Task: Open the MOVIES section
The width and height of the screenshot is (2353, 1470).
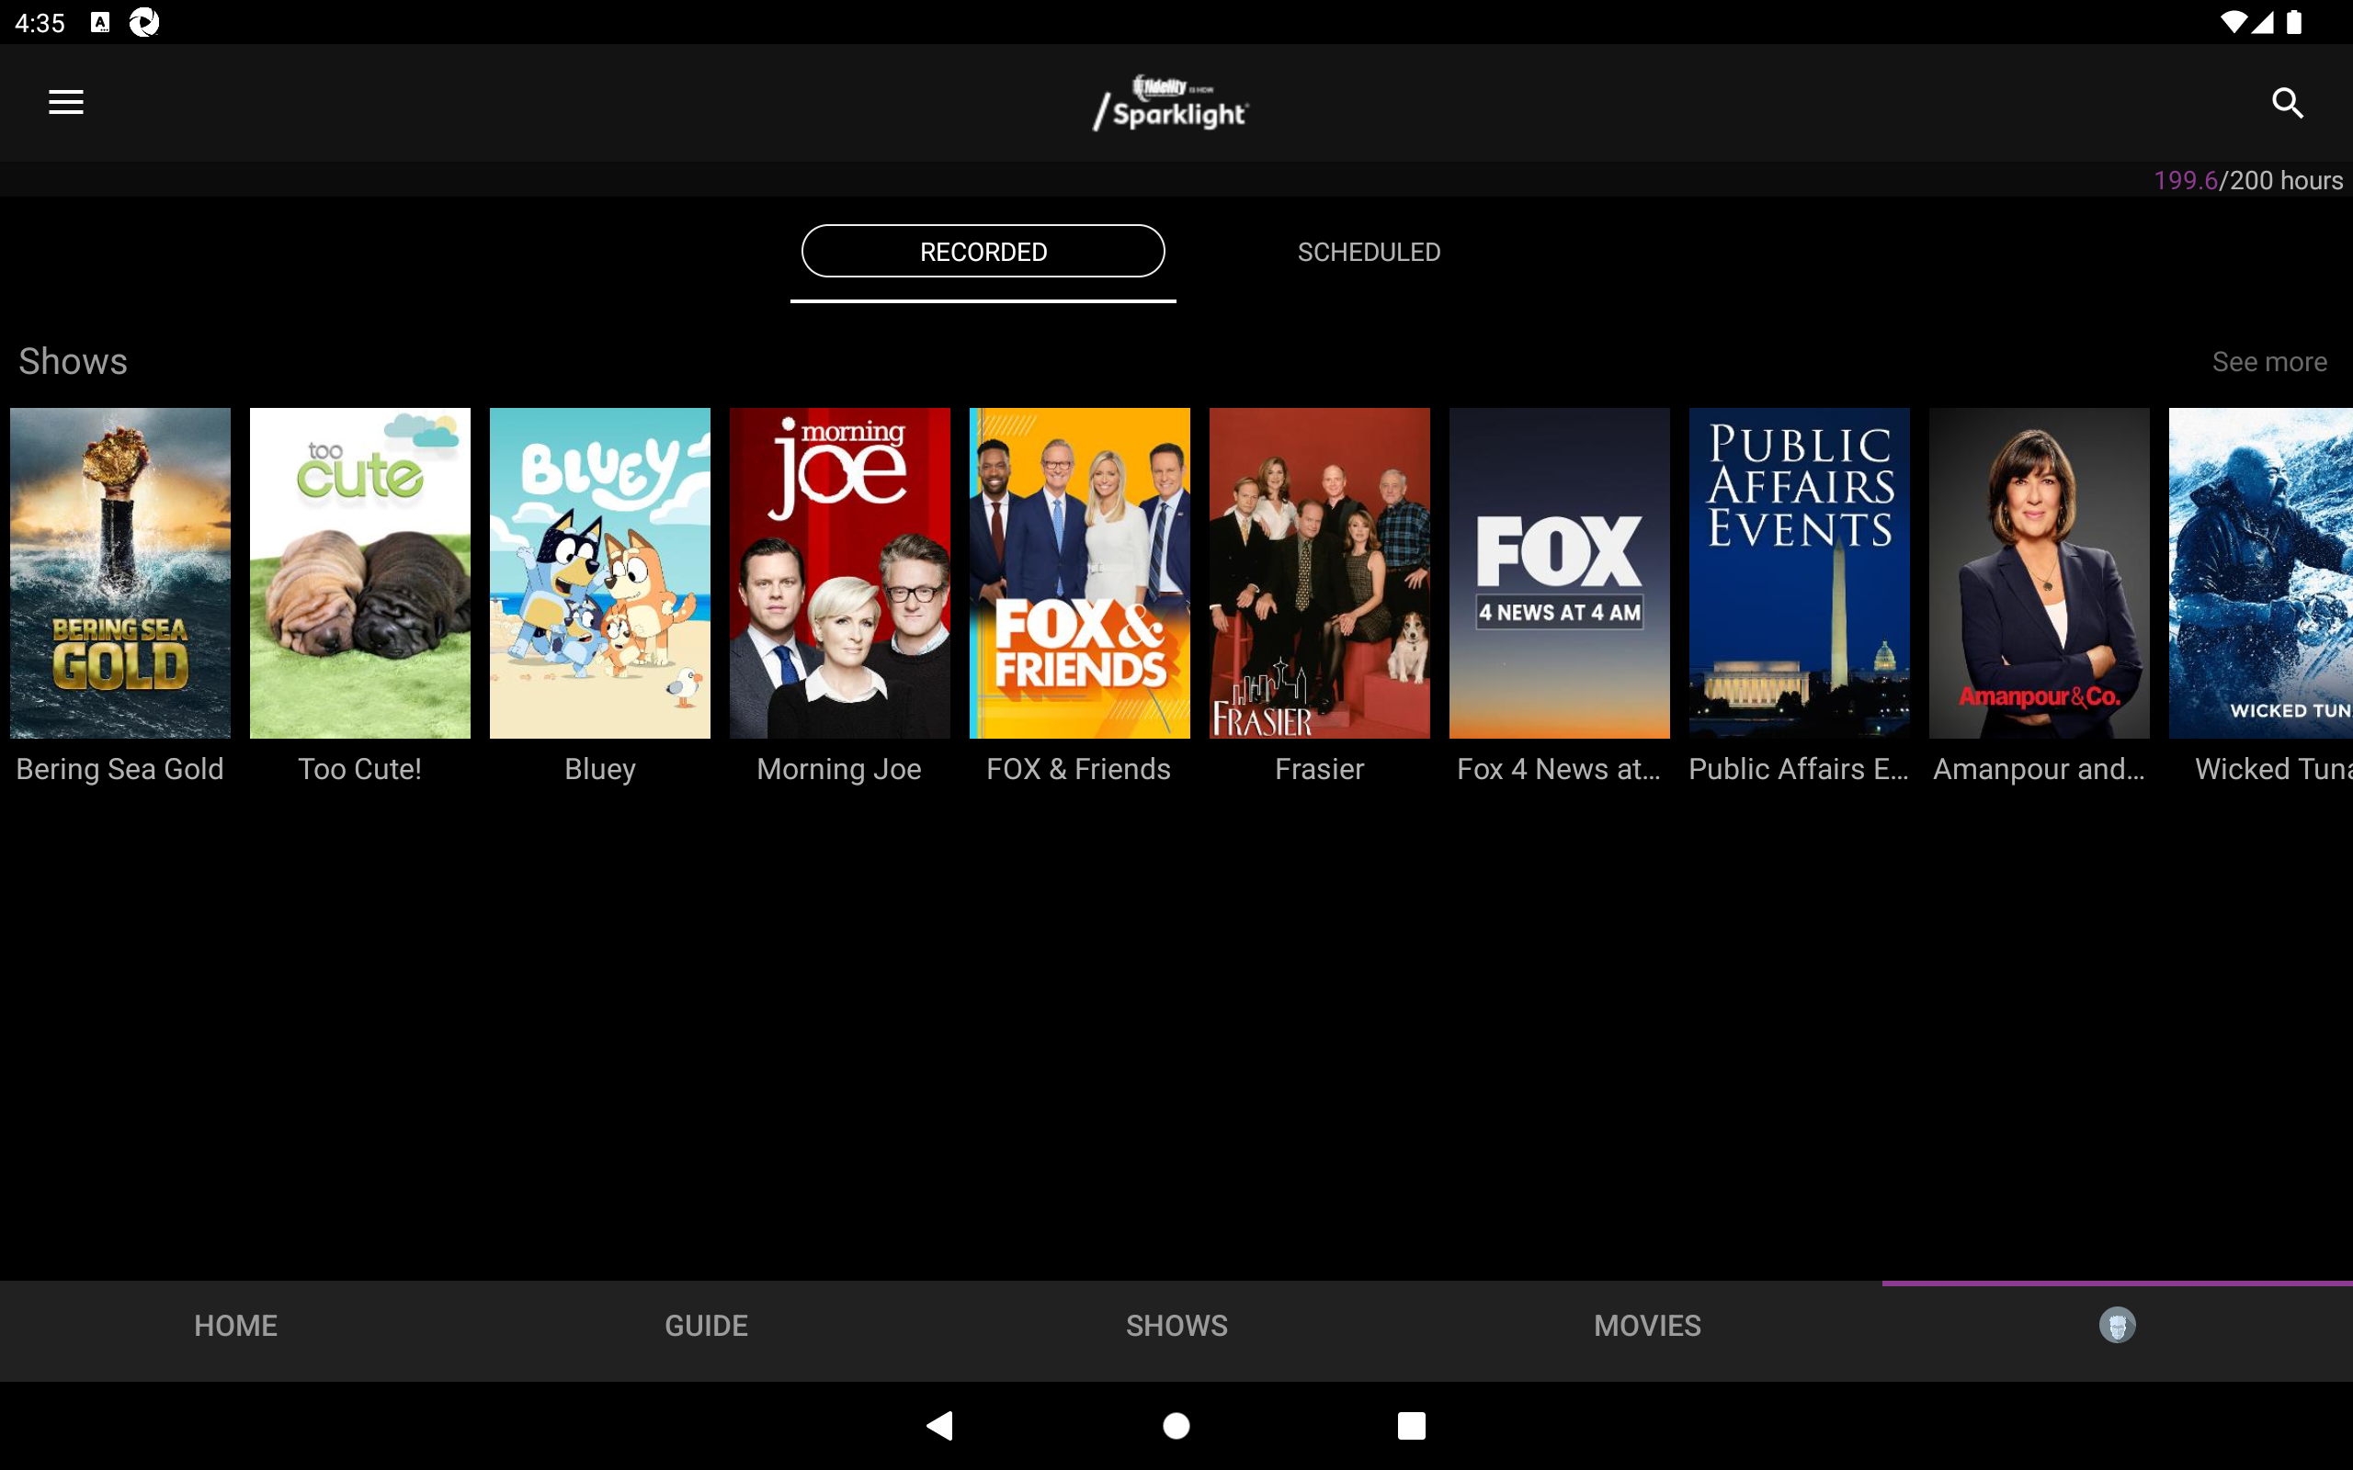Action: coord(1646,1325)
